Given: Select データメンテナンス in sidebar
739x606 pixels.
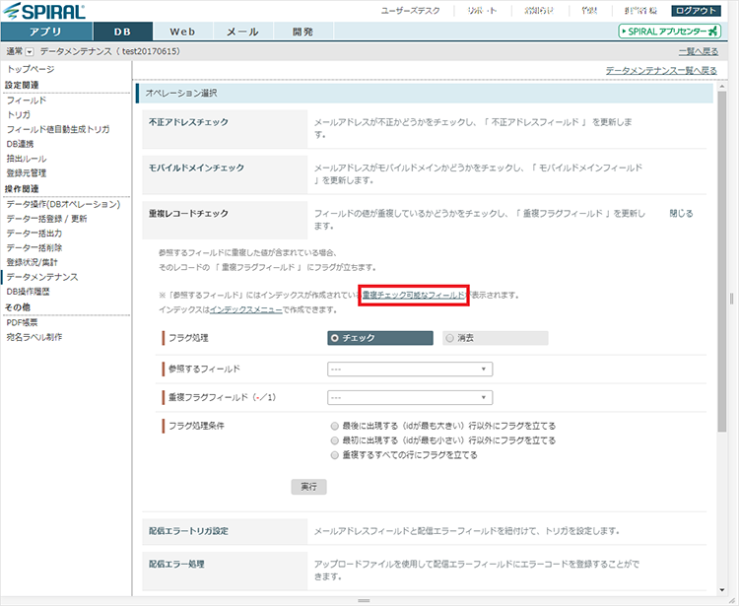Looking at the screenshot, I should [42, 277].
